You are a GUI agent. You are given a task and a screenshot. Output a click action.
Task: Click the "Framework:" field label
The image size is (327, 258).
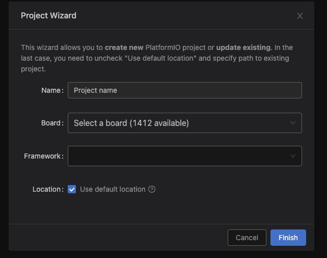(43, 156)
